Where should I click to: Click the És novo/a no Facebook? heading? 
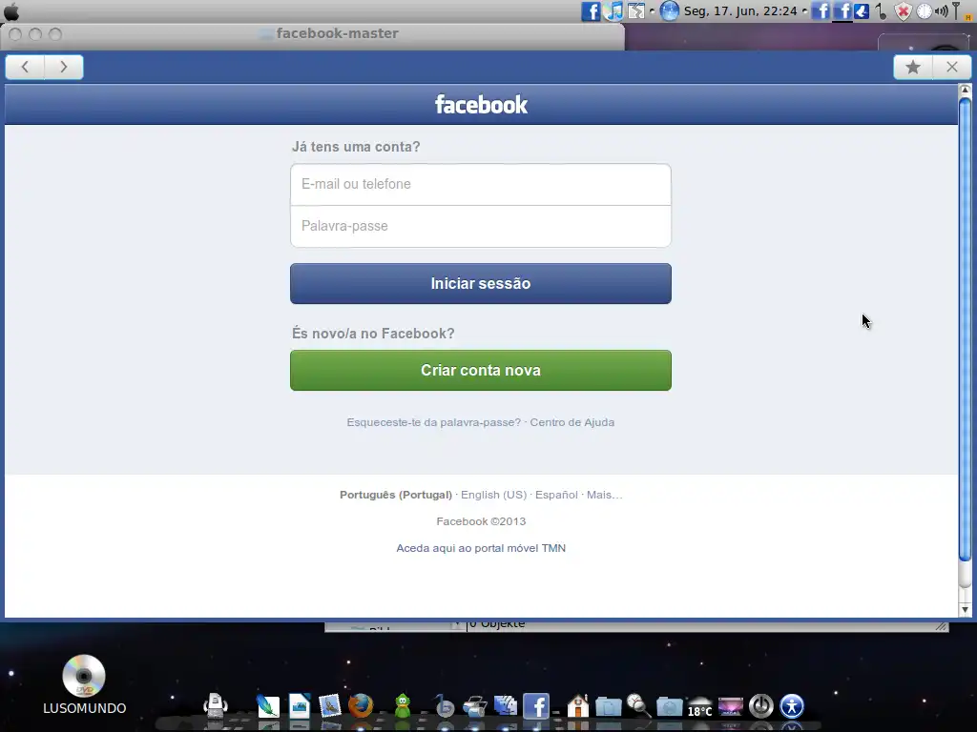[373, 334]
